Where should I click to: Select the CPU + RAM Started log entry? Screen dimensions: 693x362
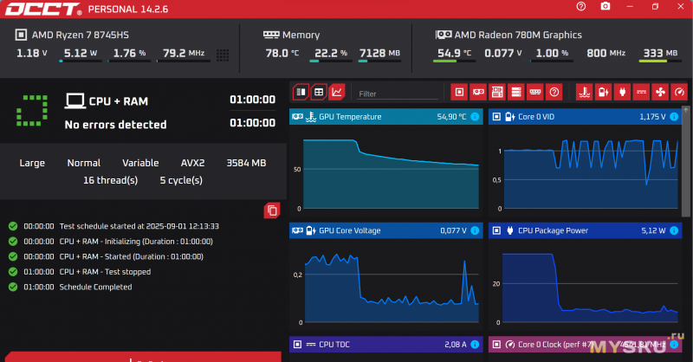[x=106, y=256]
